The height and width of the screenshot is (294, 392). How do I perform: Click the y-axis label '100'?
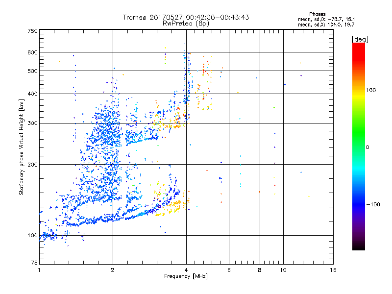point(32,236)
